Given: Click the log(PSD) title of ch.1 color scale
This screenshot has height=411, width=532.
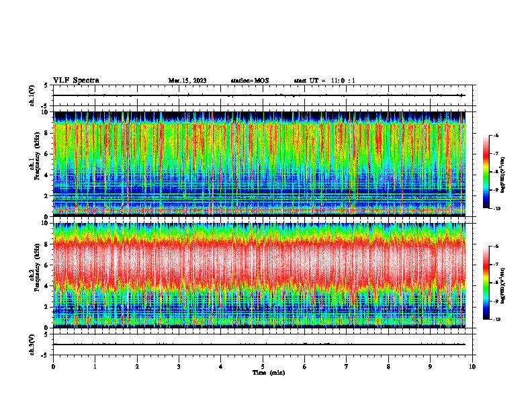Looking at the screenshot, I should pos(503,175).
